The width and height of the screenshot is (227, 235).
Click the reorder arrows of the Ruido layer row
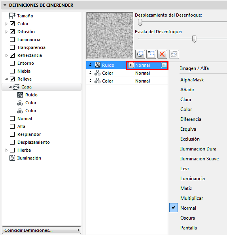click(x=90, y=65)
